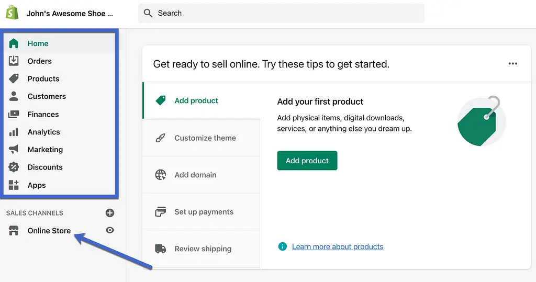The image size is (536, 282).
Task: Click the Products tag icon in sidebar
Action: pos(14,78)
